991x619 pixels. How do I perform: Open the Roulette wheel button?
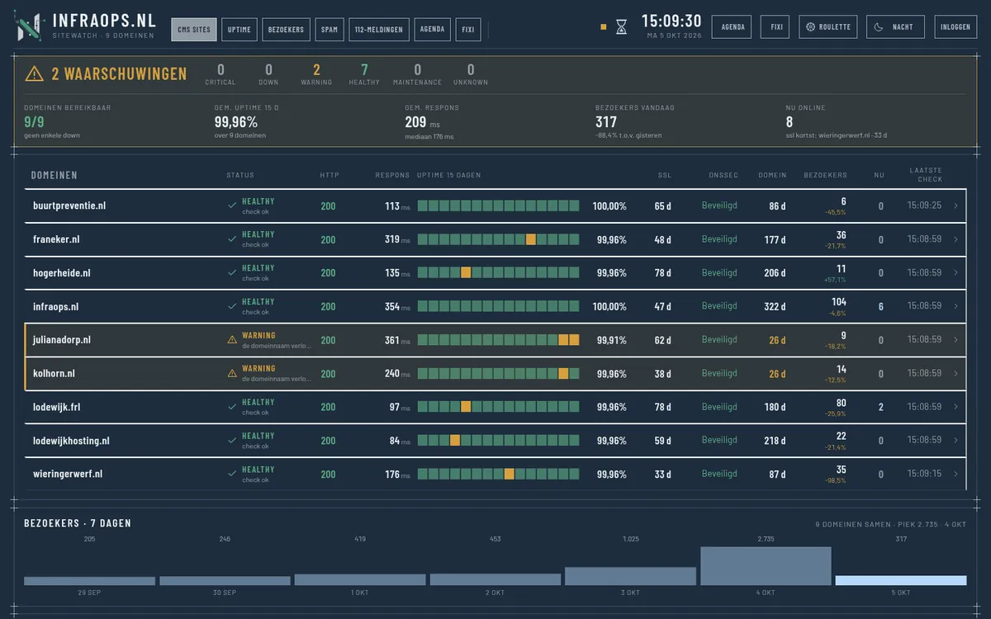click(828, 26)
